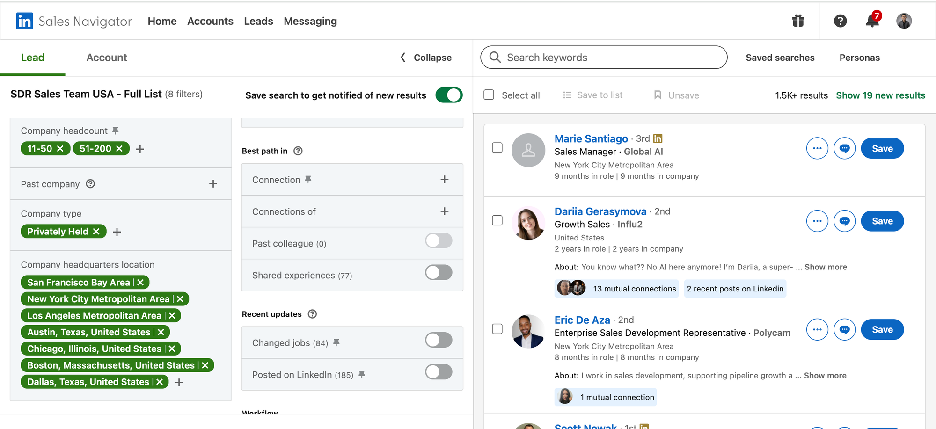Open more options for Marie Santiago
The height and width of the screenshot is (429, 936).
[x=817, y=149]
